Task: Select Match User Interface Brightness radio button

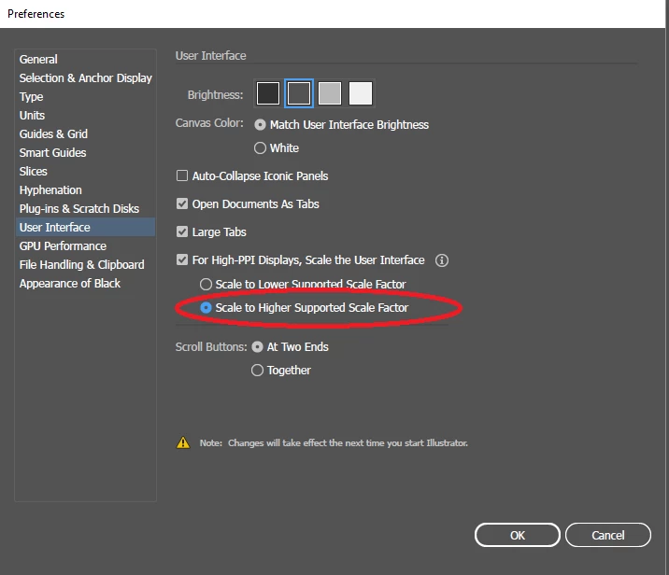Action: click(260, 125)
